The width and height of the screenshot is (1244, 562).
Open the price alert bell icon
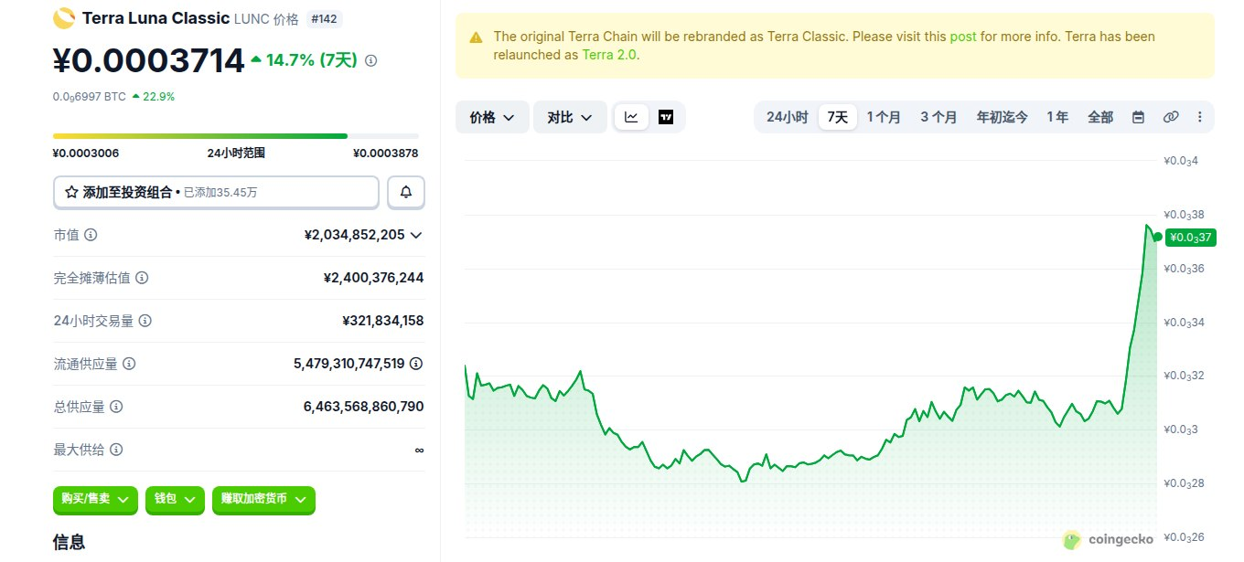coord(406,193)
